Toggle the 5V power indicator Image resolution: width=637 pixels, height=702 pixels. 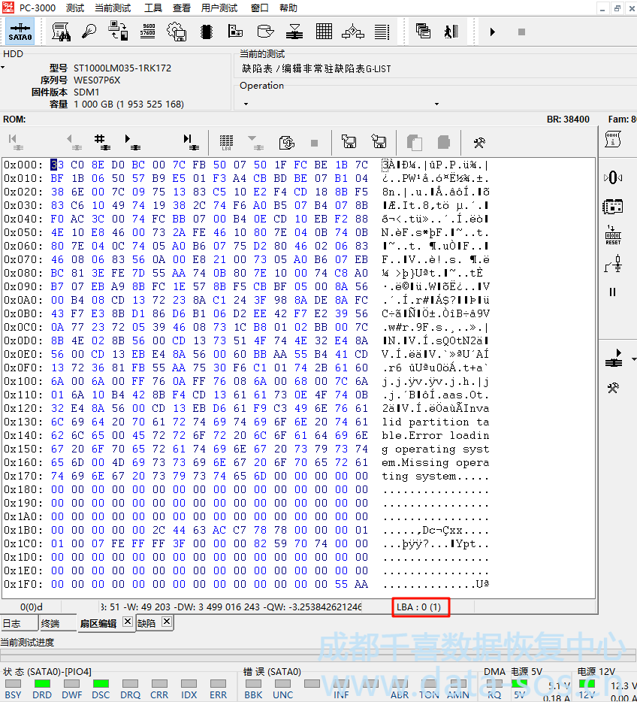coord(519,684)
